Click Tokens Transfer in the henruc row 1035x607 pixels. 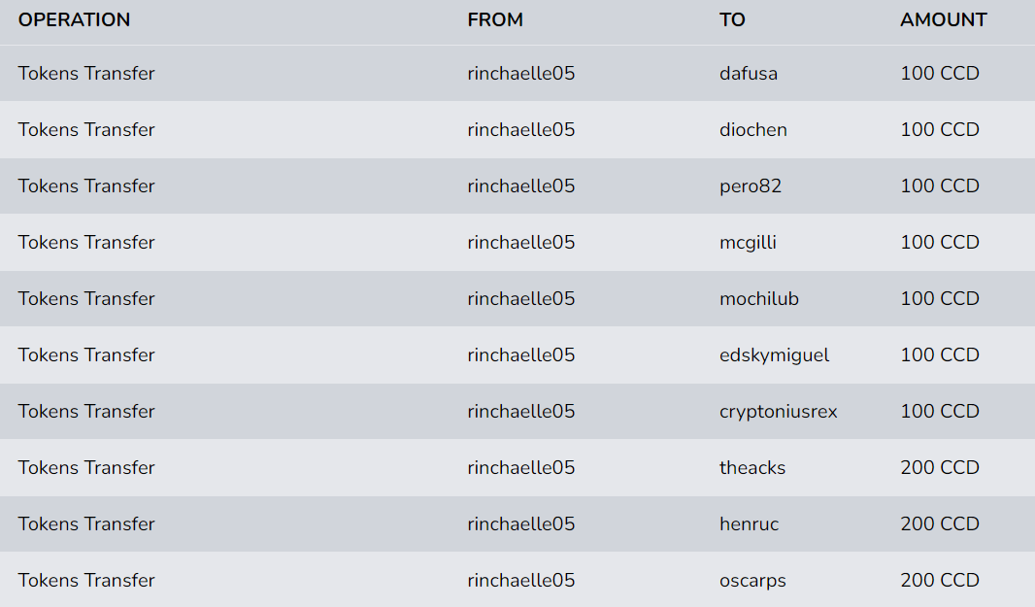coord(86,523)
